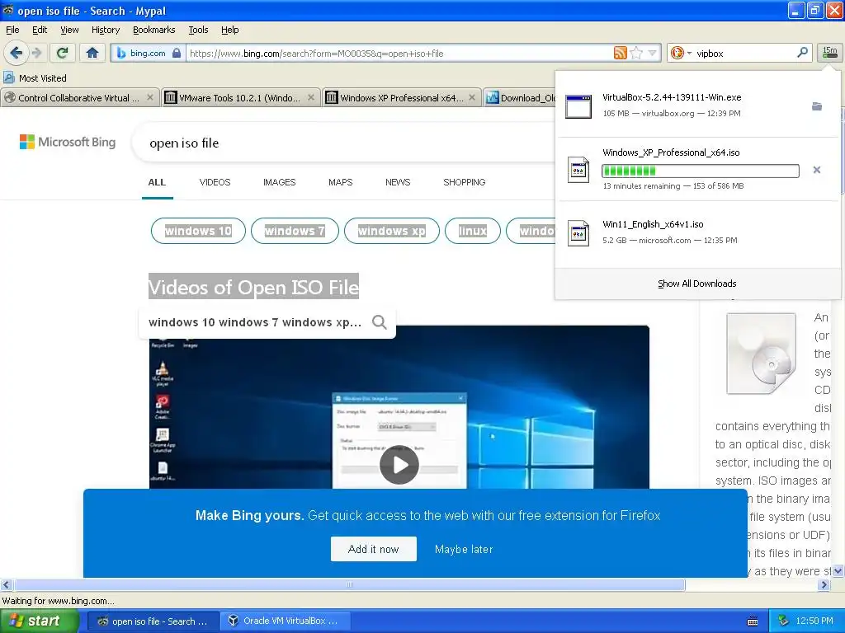Cancel the Windows_XP_Professional_x64.iso download
Viewport: 845px width, 633px height.
817,170
